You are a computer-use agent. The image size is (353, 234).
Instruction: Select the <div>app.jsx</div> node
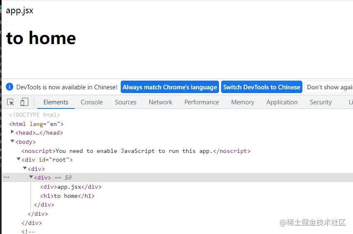[x=71, y=187]
